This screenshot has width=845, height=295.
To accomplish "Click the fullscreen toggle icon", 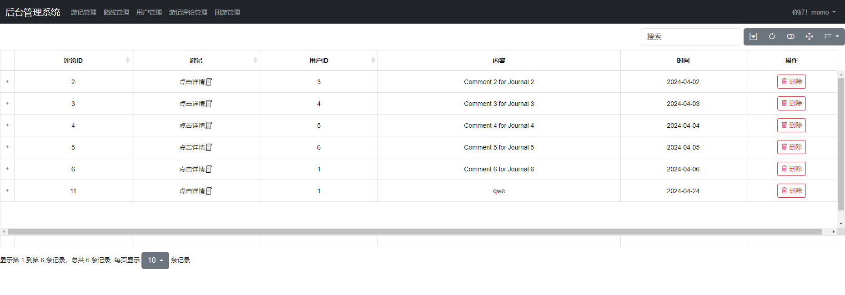I will click(x=809, y=37).
